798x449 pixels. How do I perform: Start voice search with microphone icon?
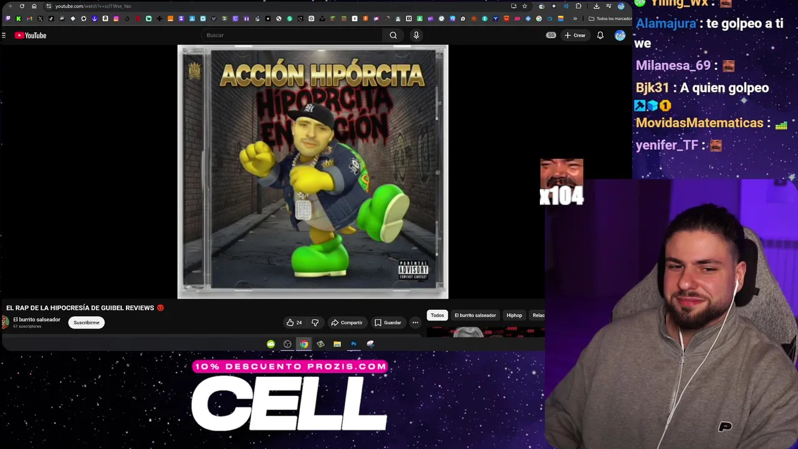pos(416,36)
